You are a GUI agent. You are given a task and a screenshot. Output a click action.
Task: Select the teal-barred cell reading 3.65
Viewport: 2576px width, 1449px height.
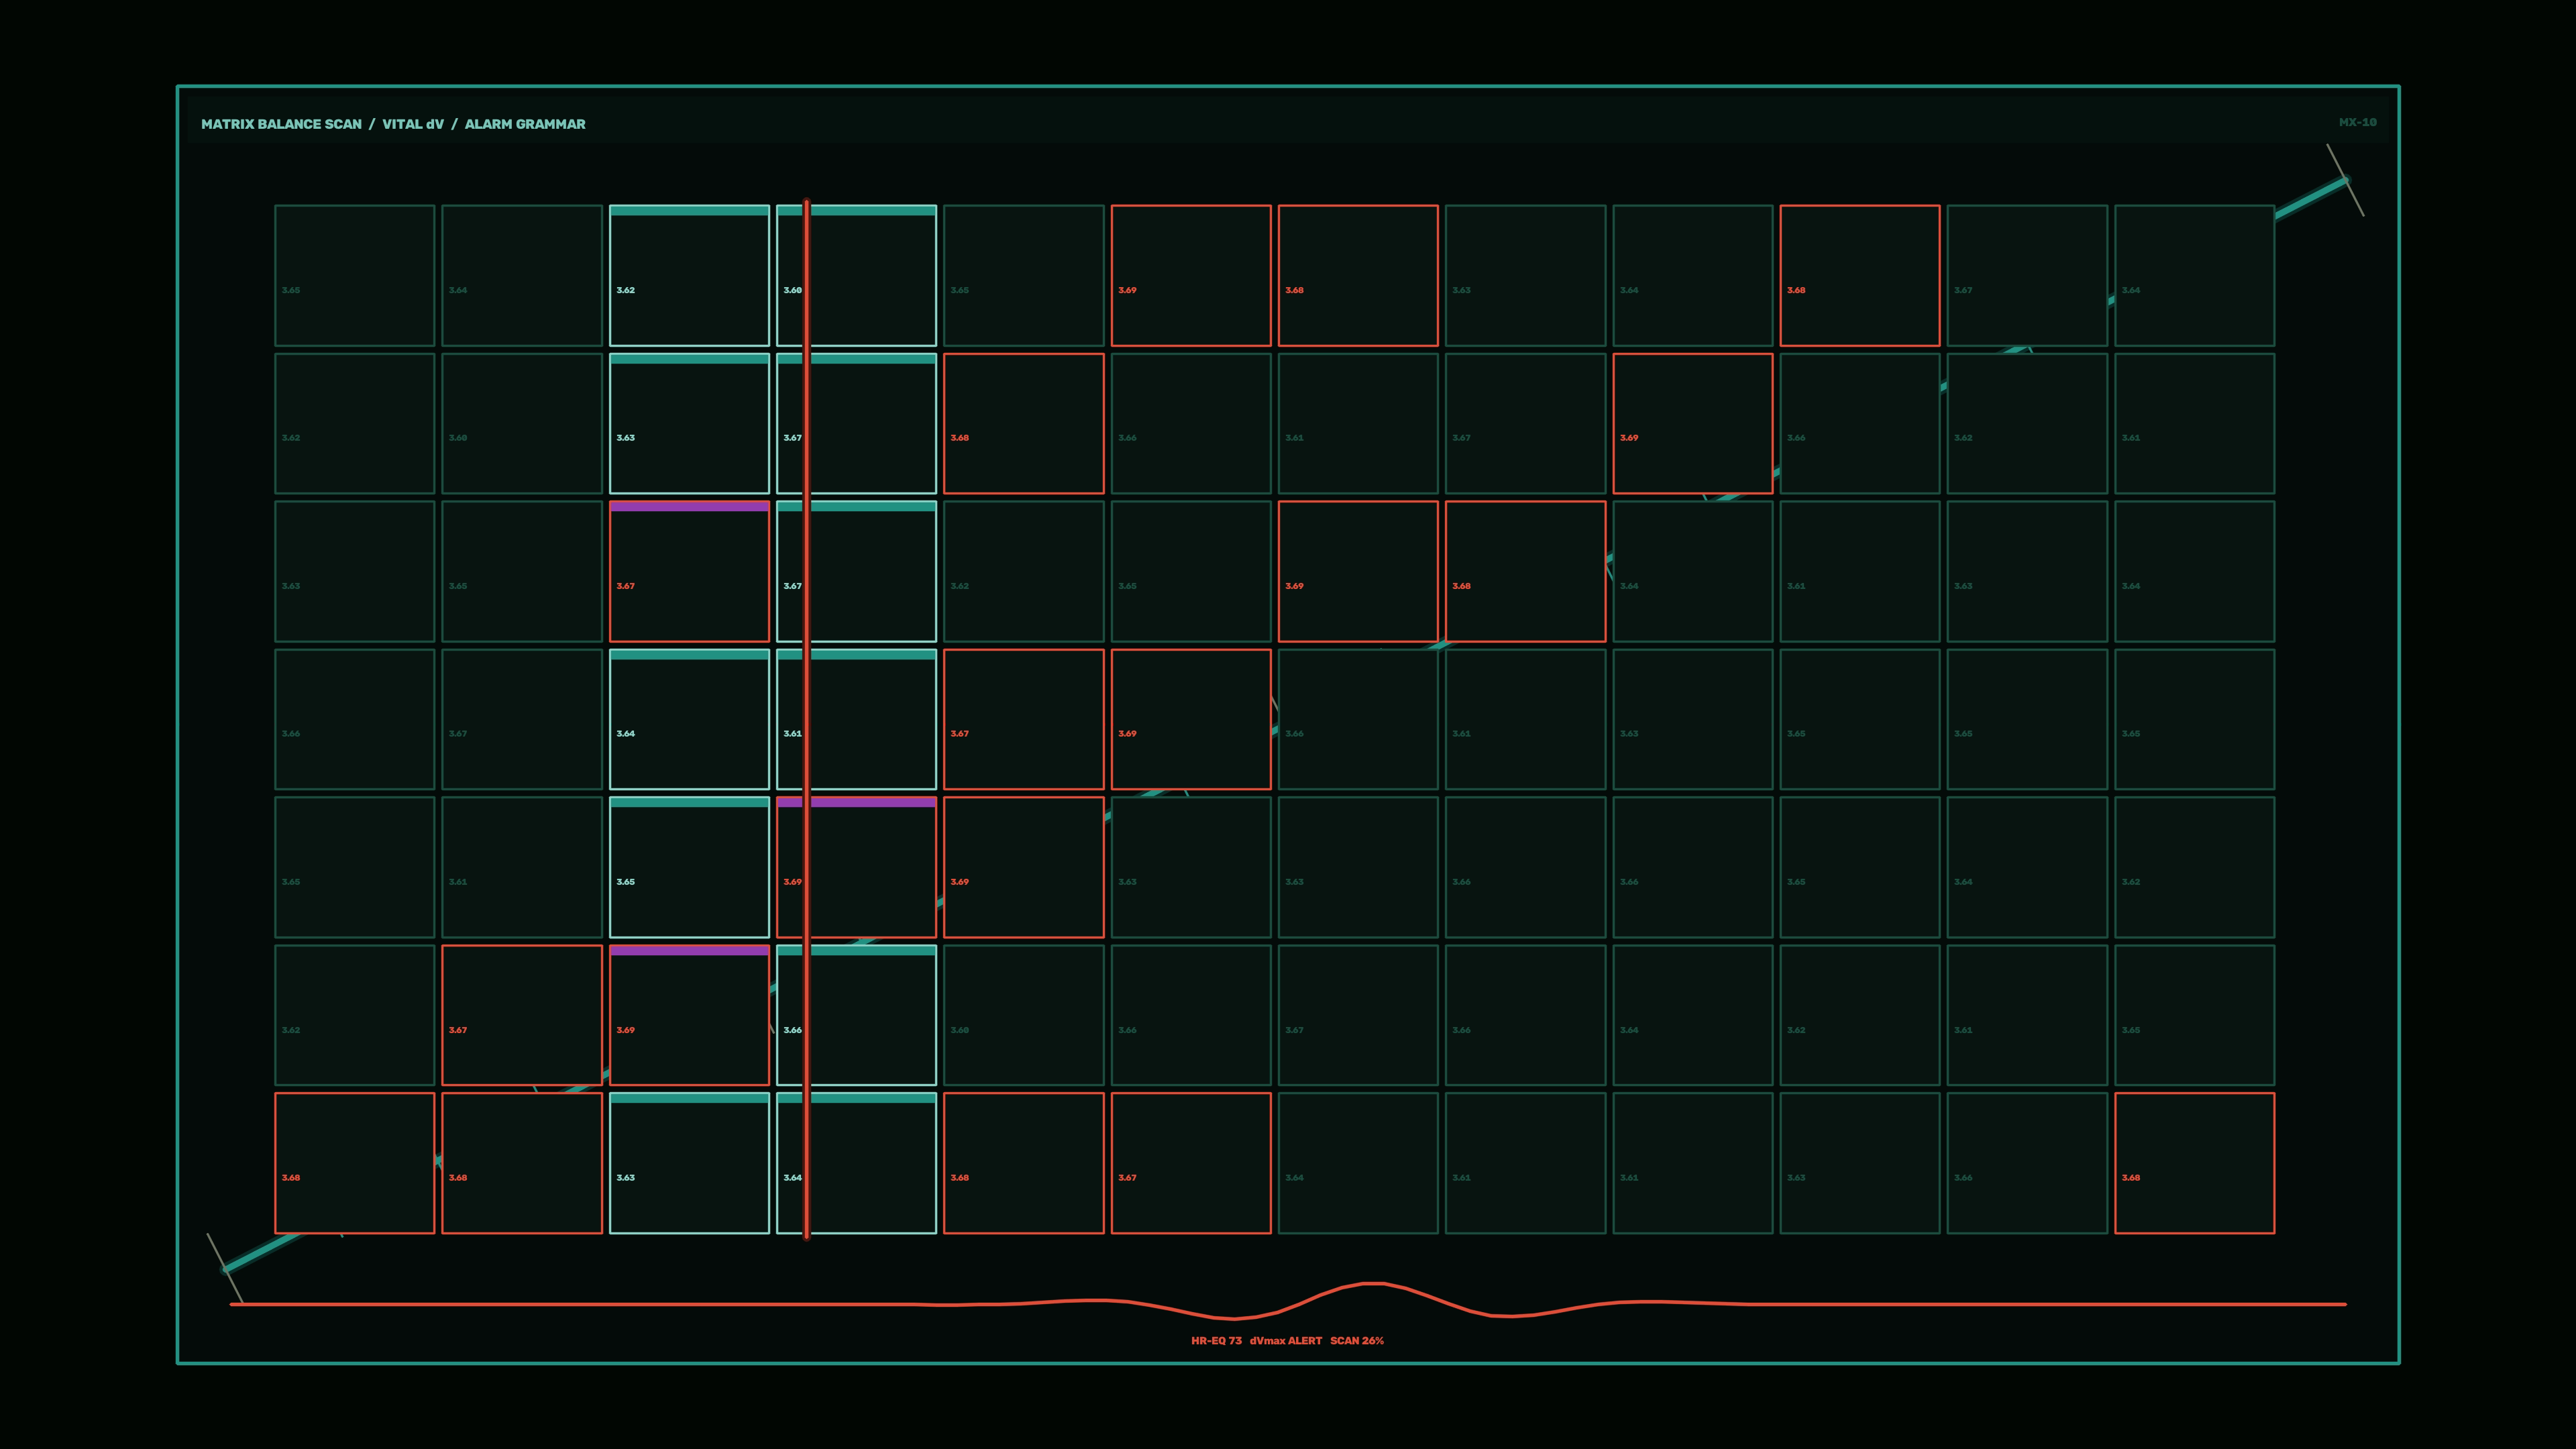pos(689,867)
